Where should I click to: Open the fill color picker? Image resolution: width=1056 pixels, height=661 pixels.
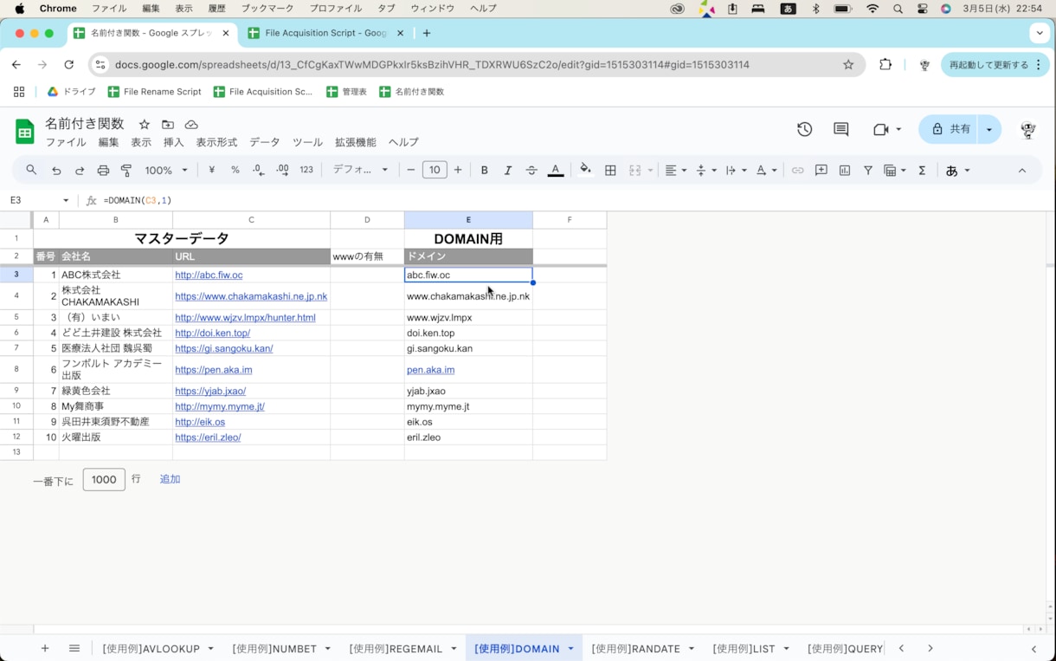585,170
